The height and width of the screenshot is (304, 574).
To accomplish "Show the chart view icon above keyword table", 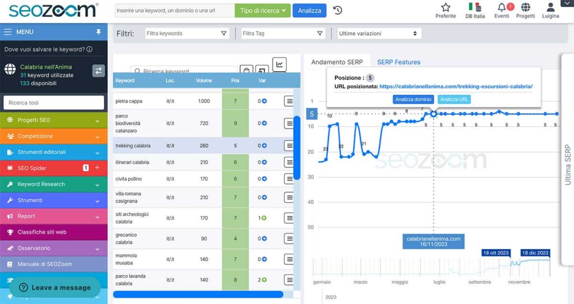I will click(279, 64).
